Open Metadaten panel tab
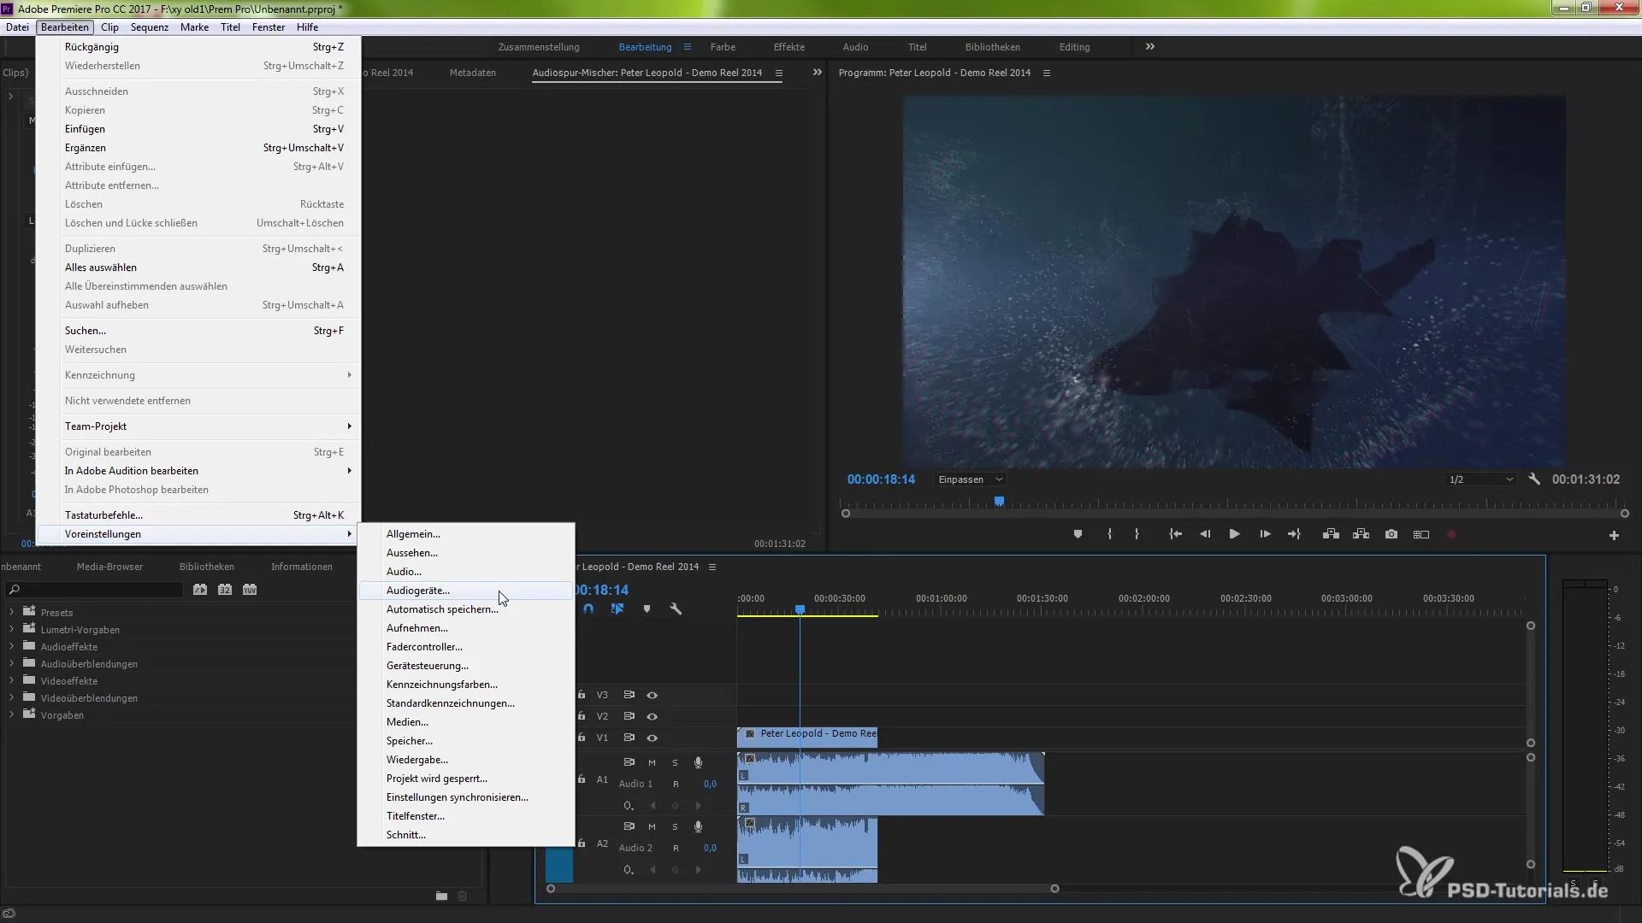Screen dimensions: 1642x923 click(x=473, y=73)
